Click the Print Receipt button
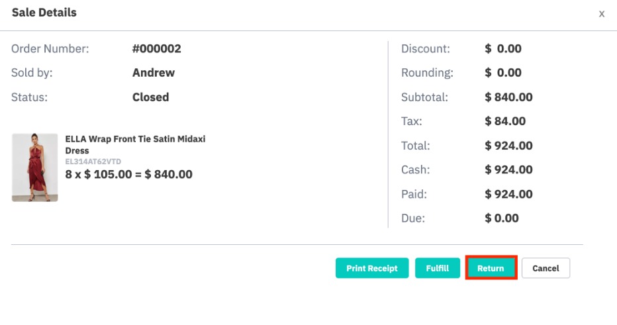 [x=372, y=268]
